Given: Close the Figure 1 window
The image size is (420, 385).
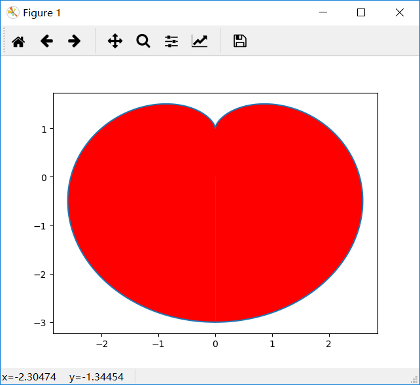Looking at the screenshot, I should [400, 12].
